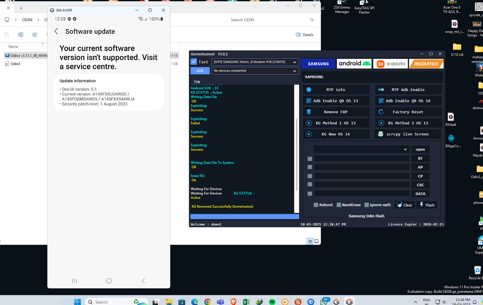Image resolution: width=483 pixels, height=305 pixels.
Task: Switch to the Xiaomi tab
Action: pyautogui.click(x=390, y=64)
